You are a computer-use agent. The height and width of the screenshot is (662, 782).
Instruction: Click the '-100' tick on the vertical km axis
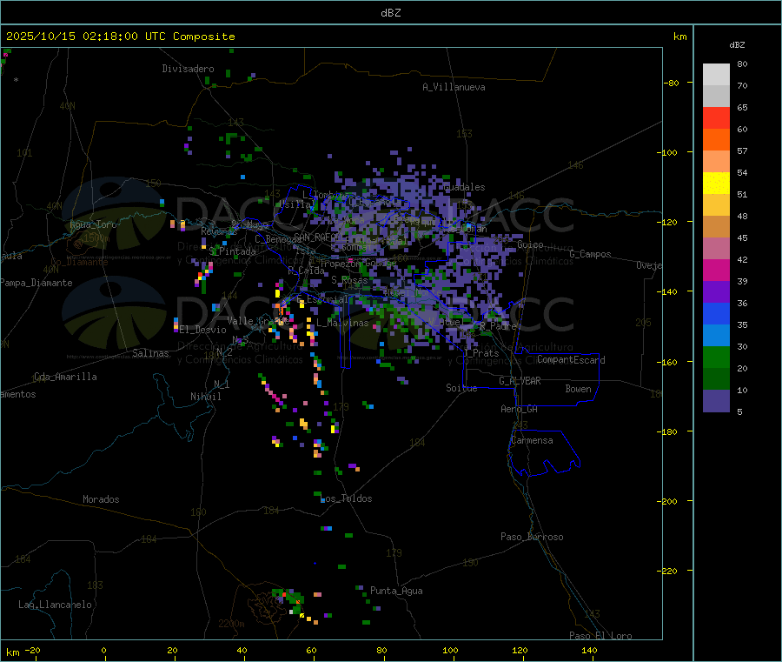(x=667, y=152)
